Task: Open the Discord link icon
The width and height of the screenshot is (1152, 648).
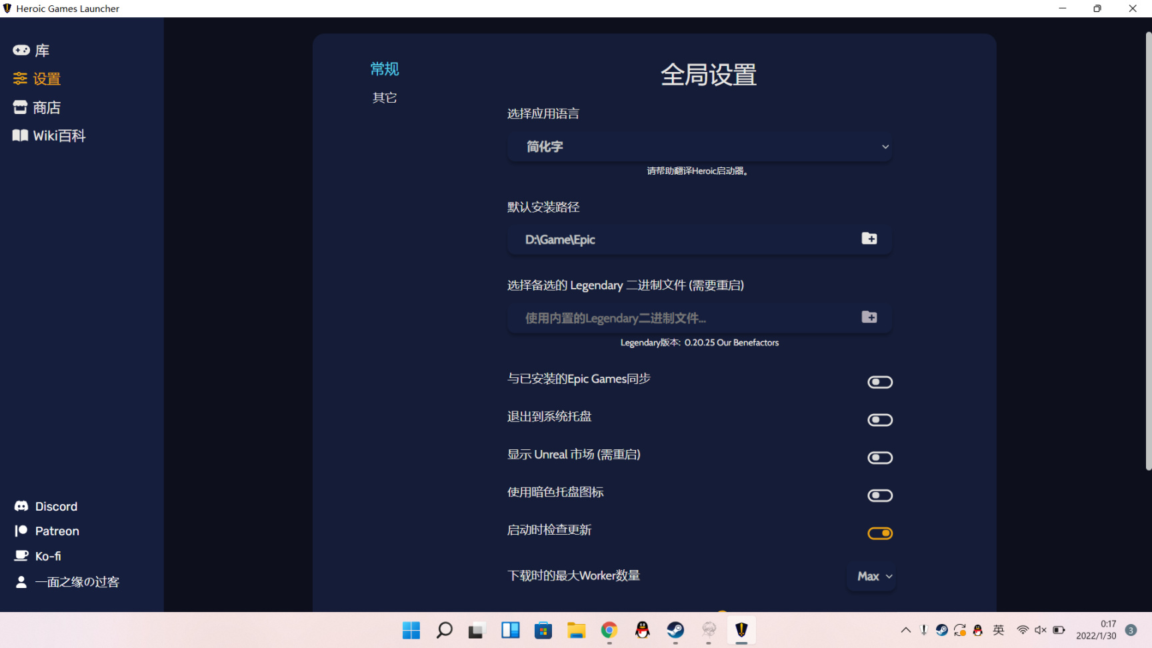Action: click(x=21, y=506)
